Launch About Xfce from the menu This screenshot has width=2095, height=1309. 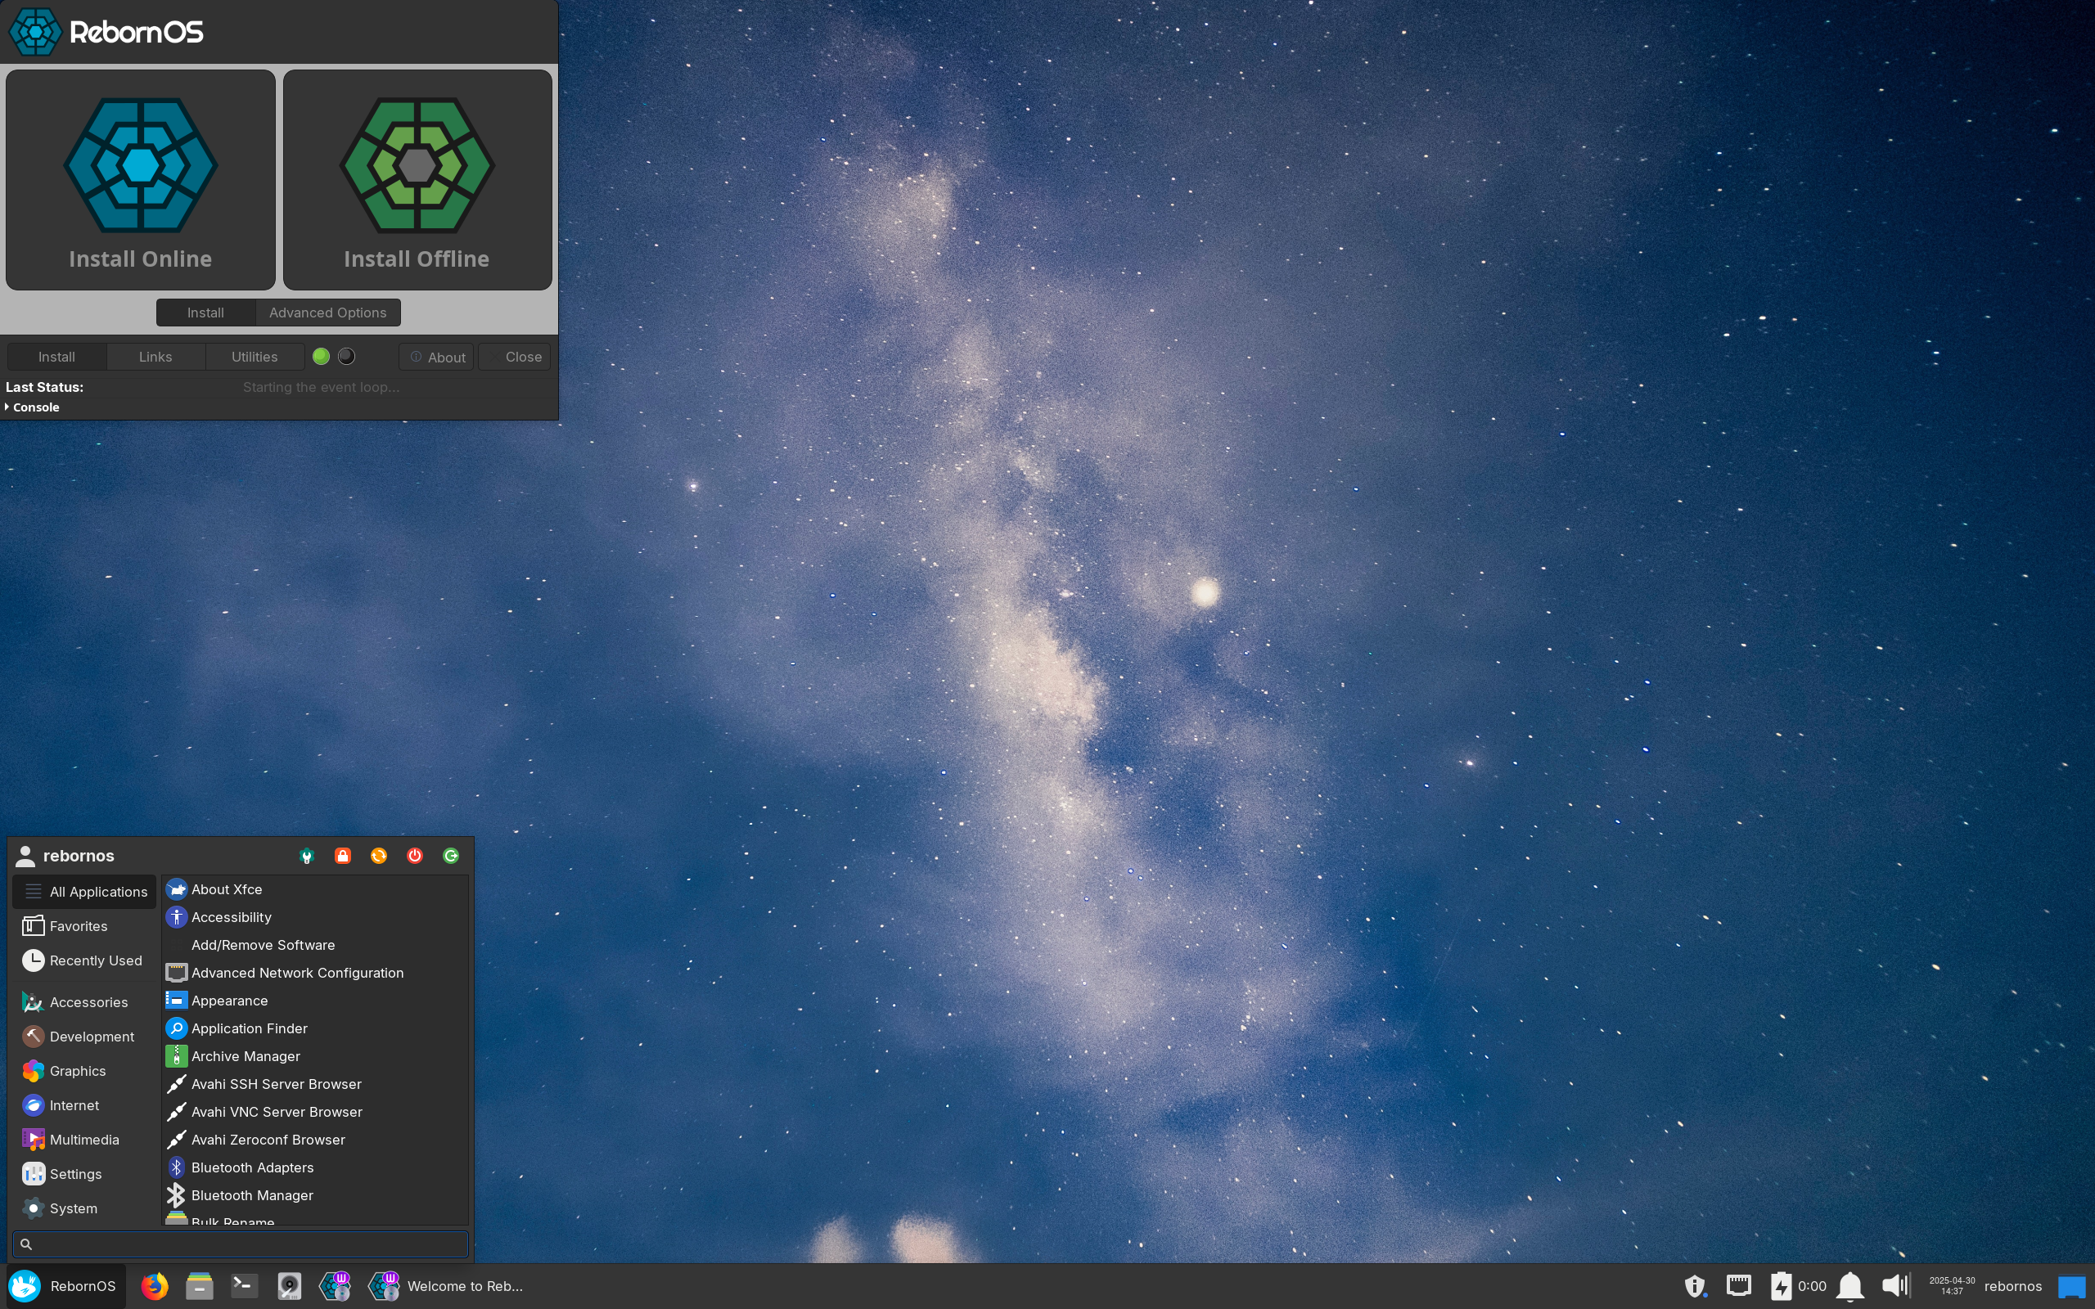click(315, 889)
